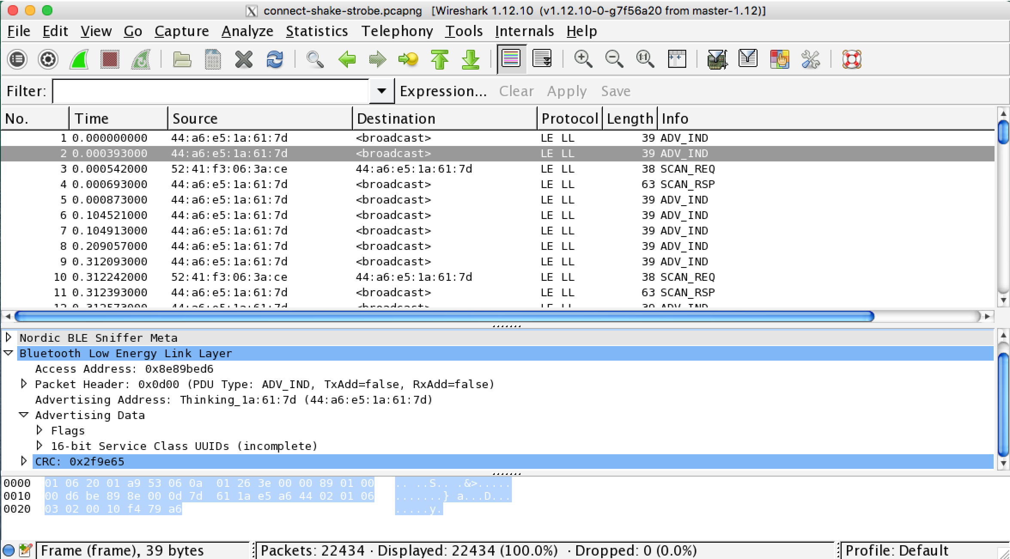Image resolution: width=1010 pixels, height=559 pixels.
Task: Select packet 4 SCAN_RSP row
Action: [x=497, y=184]
